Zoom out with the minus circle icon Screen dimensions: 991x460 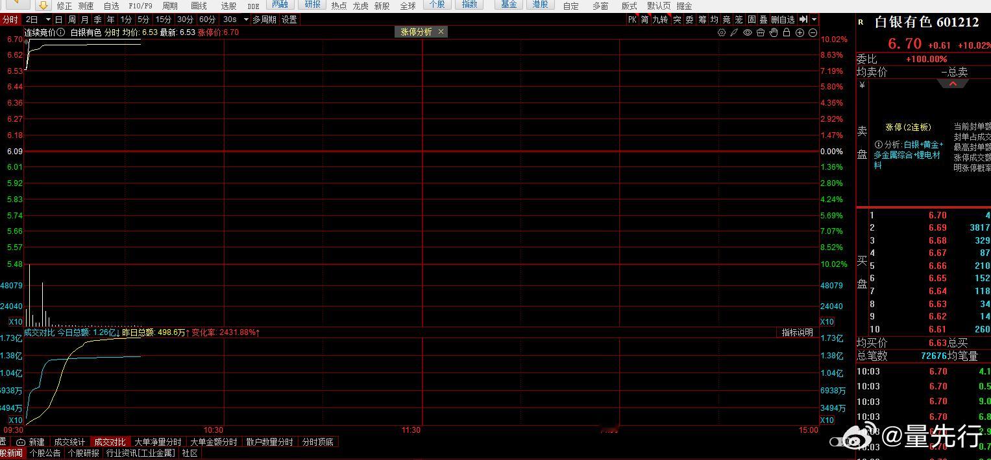tap(812, 32)
